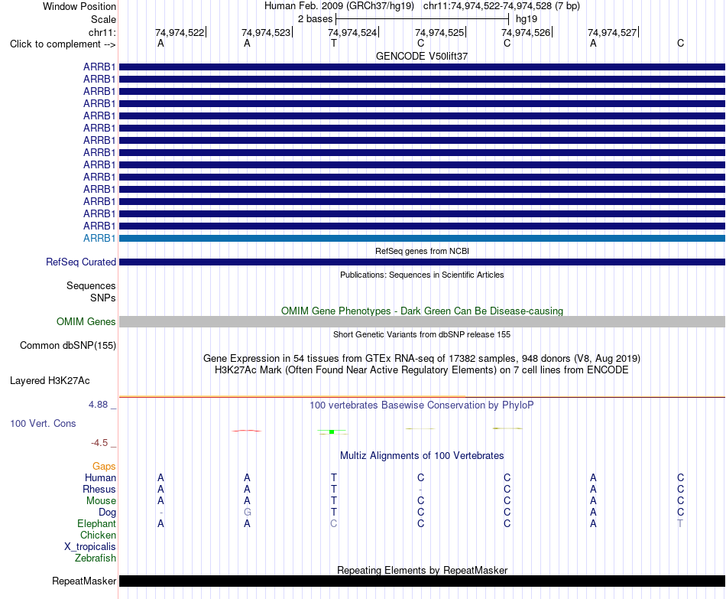Click the Gaps row label
Image resolution: width=726 pixels, height=599 pixels.
[x=104, y=467]
